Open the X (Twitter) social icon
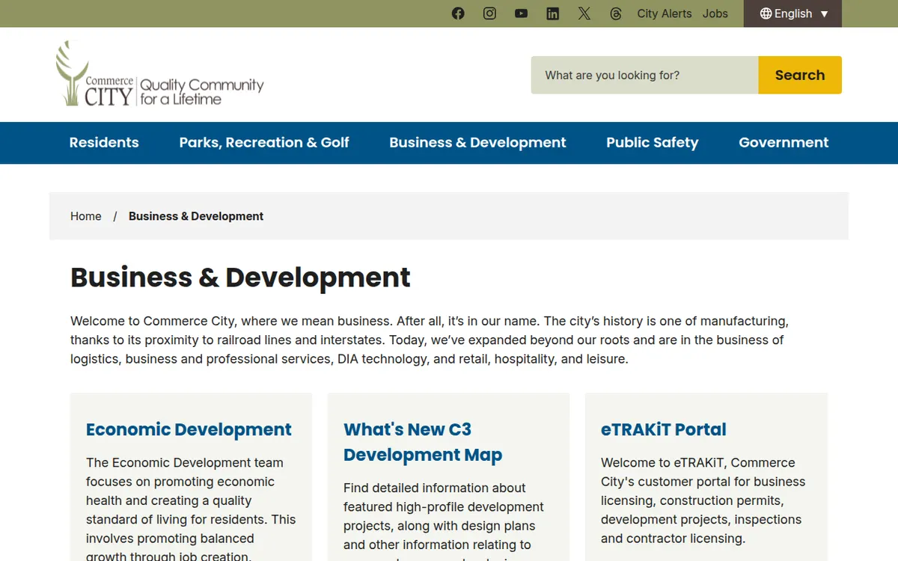The height and width of the screenshot is (561, 898). (584, 13)
